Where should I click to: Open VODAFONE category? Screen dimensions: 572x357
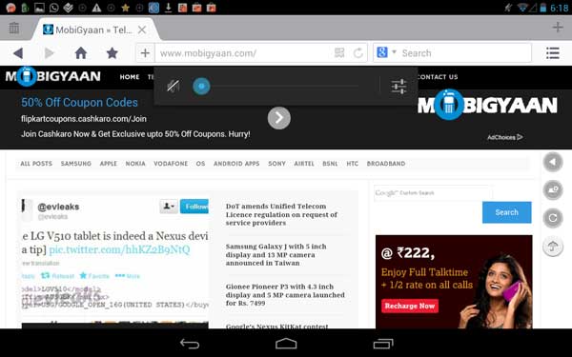click(x=171, y=164)
